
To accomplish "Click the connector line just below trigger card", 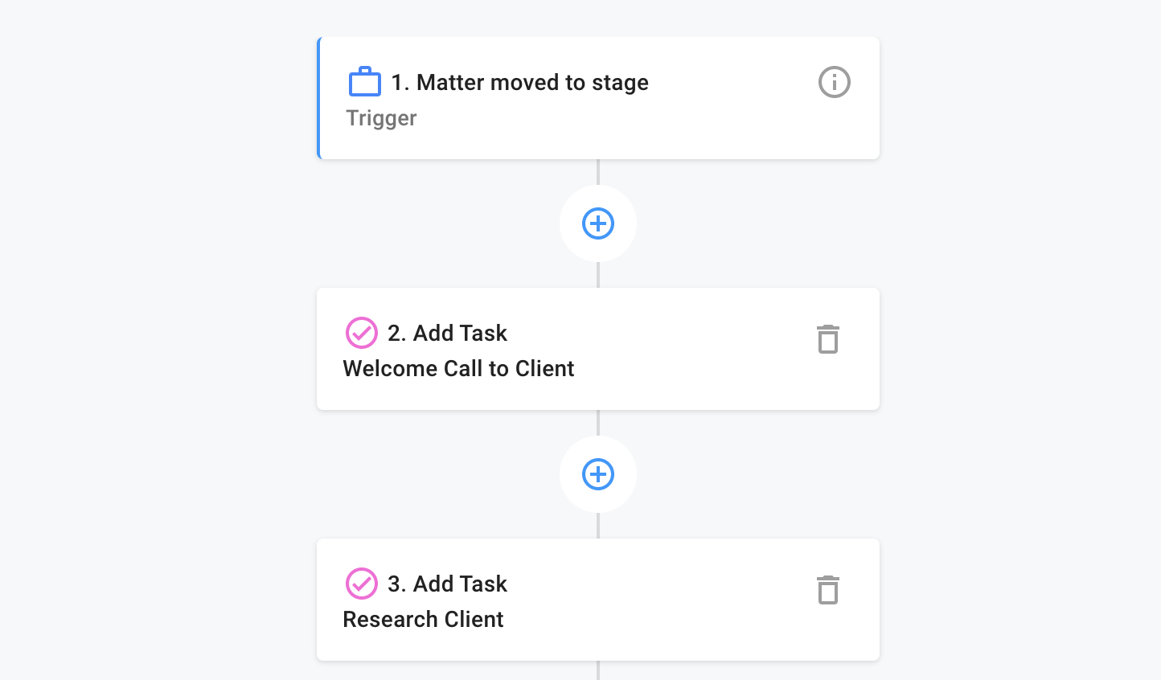I will coord(598,171).
